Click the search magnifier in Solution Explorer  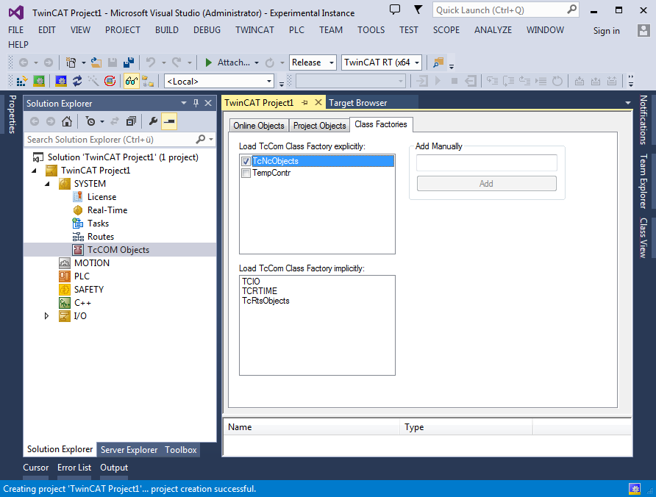(200, 139)
